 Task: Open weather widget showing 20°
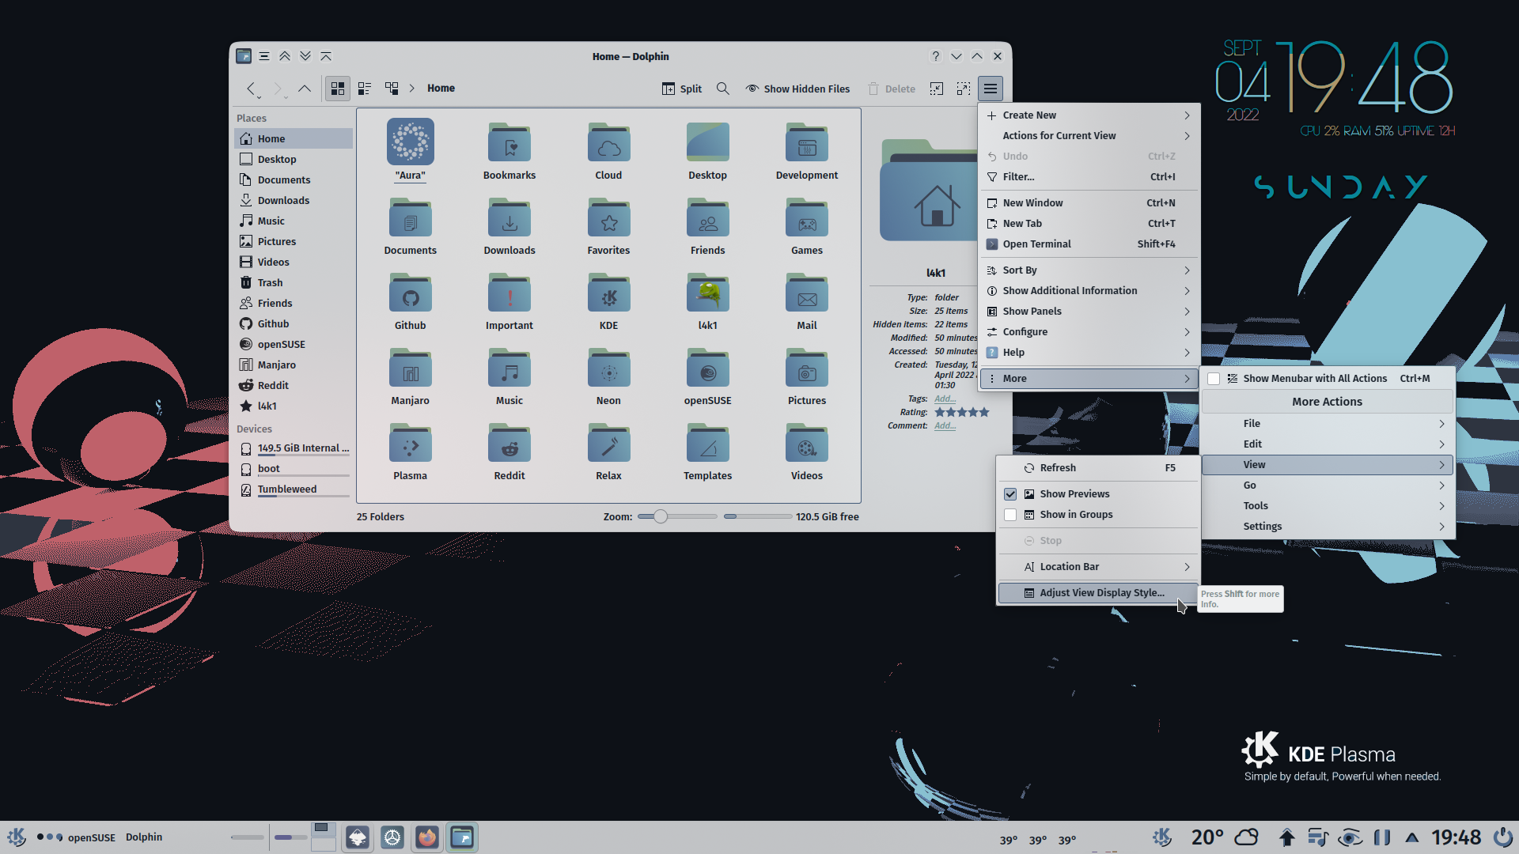[1225, 837]
